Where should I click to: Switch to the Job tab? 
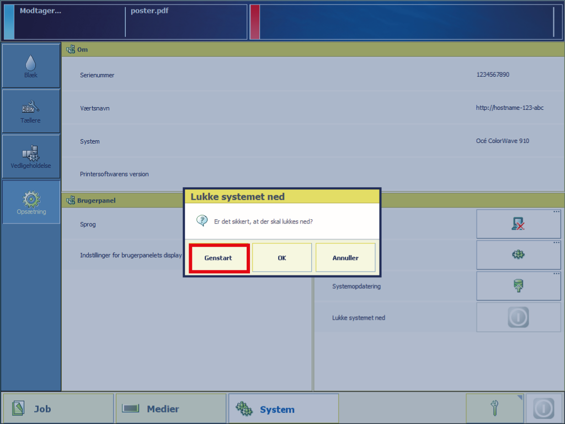pyautogui.click(x=58, y=409)
